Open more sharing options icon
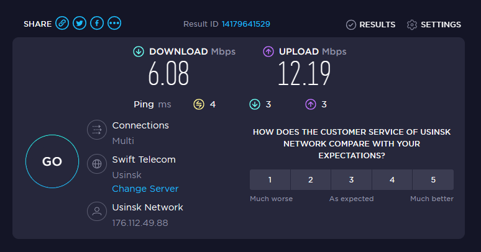 tap(114, 24)
